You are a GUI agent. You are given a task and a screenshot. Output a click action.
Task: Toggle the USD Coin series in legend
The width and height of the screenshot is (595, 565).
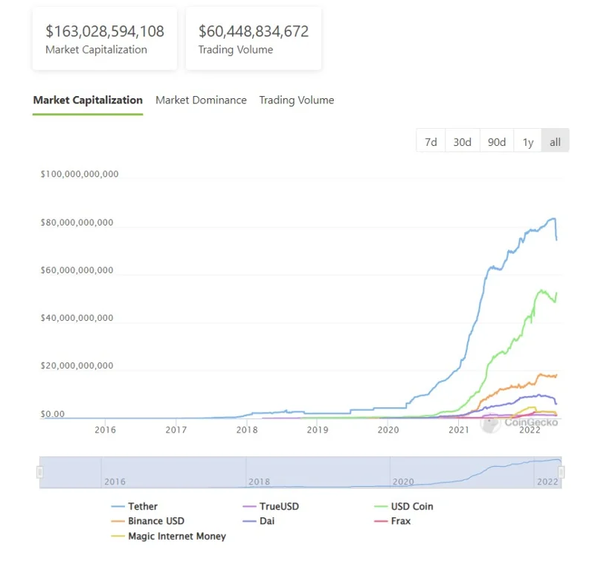pos(403,506)
